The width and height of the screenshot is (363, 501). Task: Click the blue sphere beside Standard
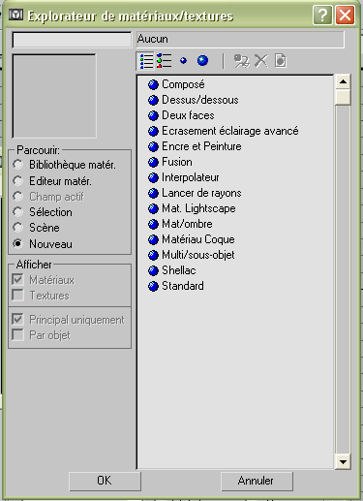153,286
